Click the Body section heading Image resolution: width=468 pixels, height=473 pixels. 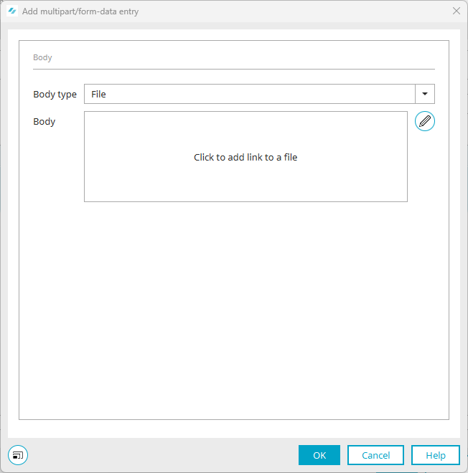pyautogui.click(x=42, y=57)
